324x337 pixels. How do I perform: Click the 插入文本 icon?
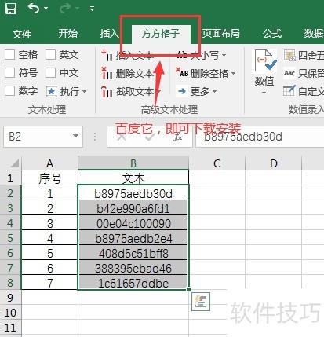pos(107,55)
